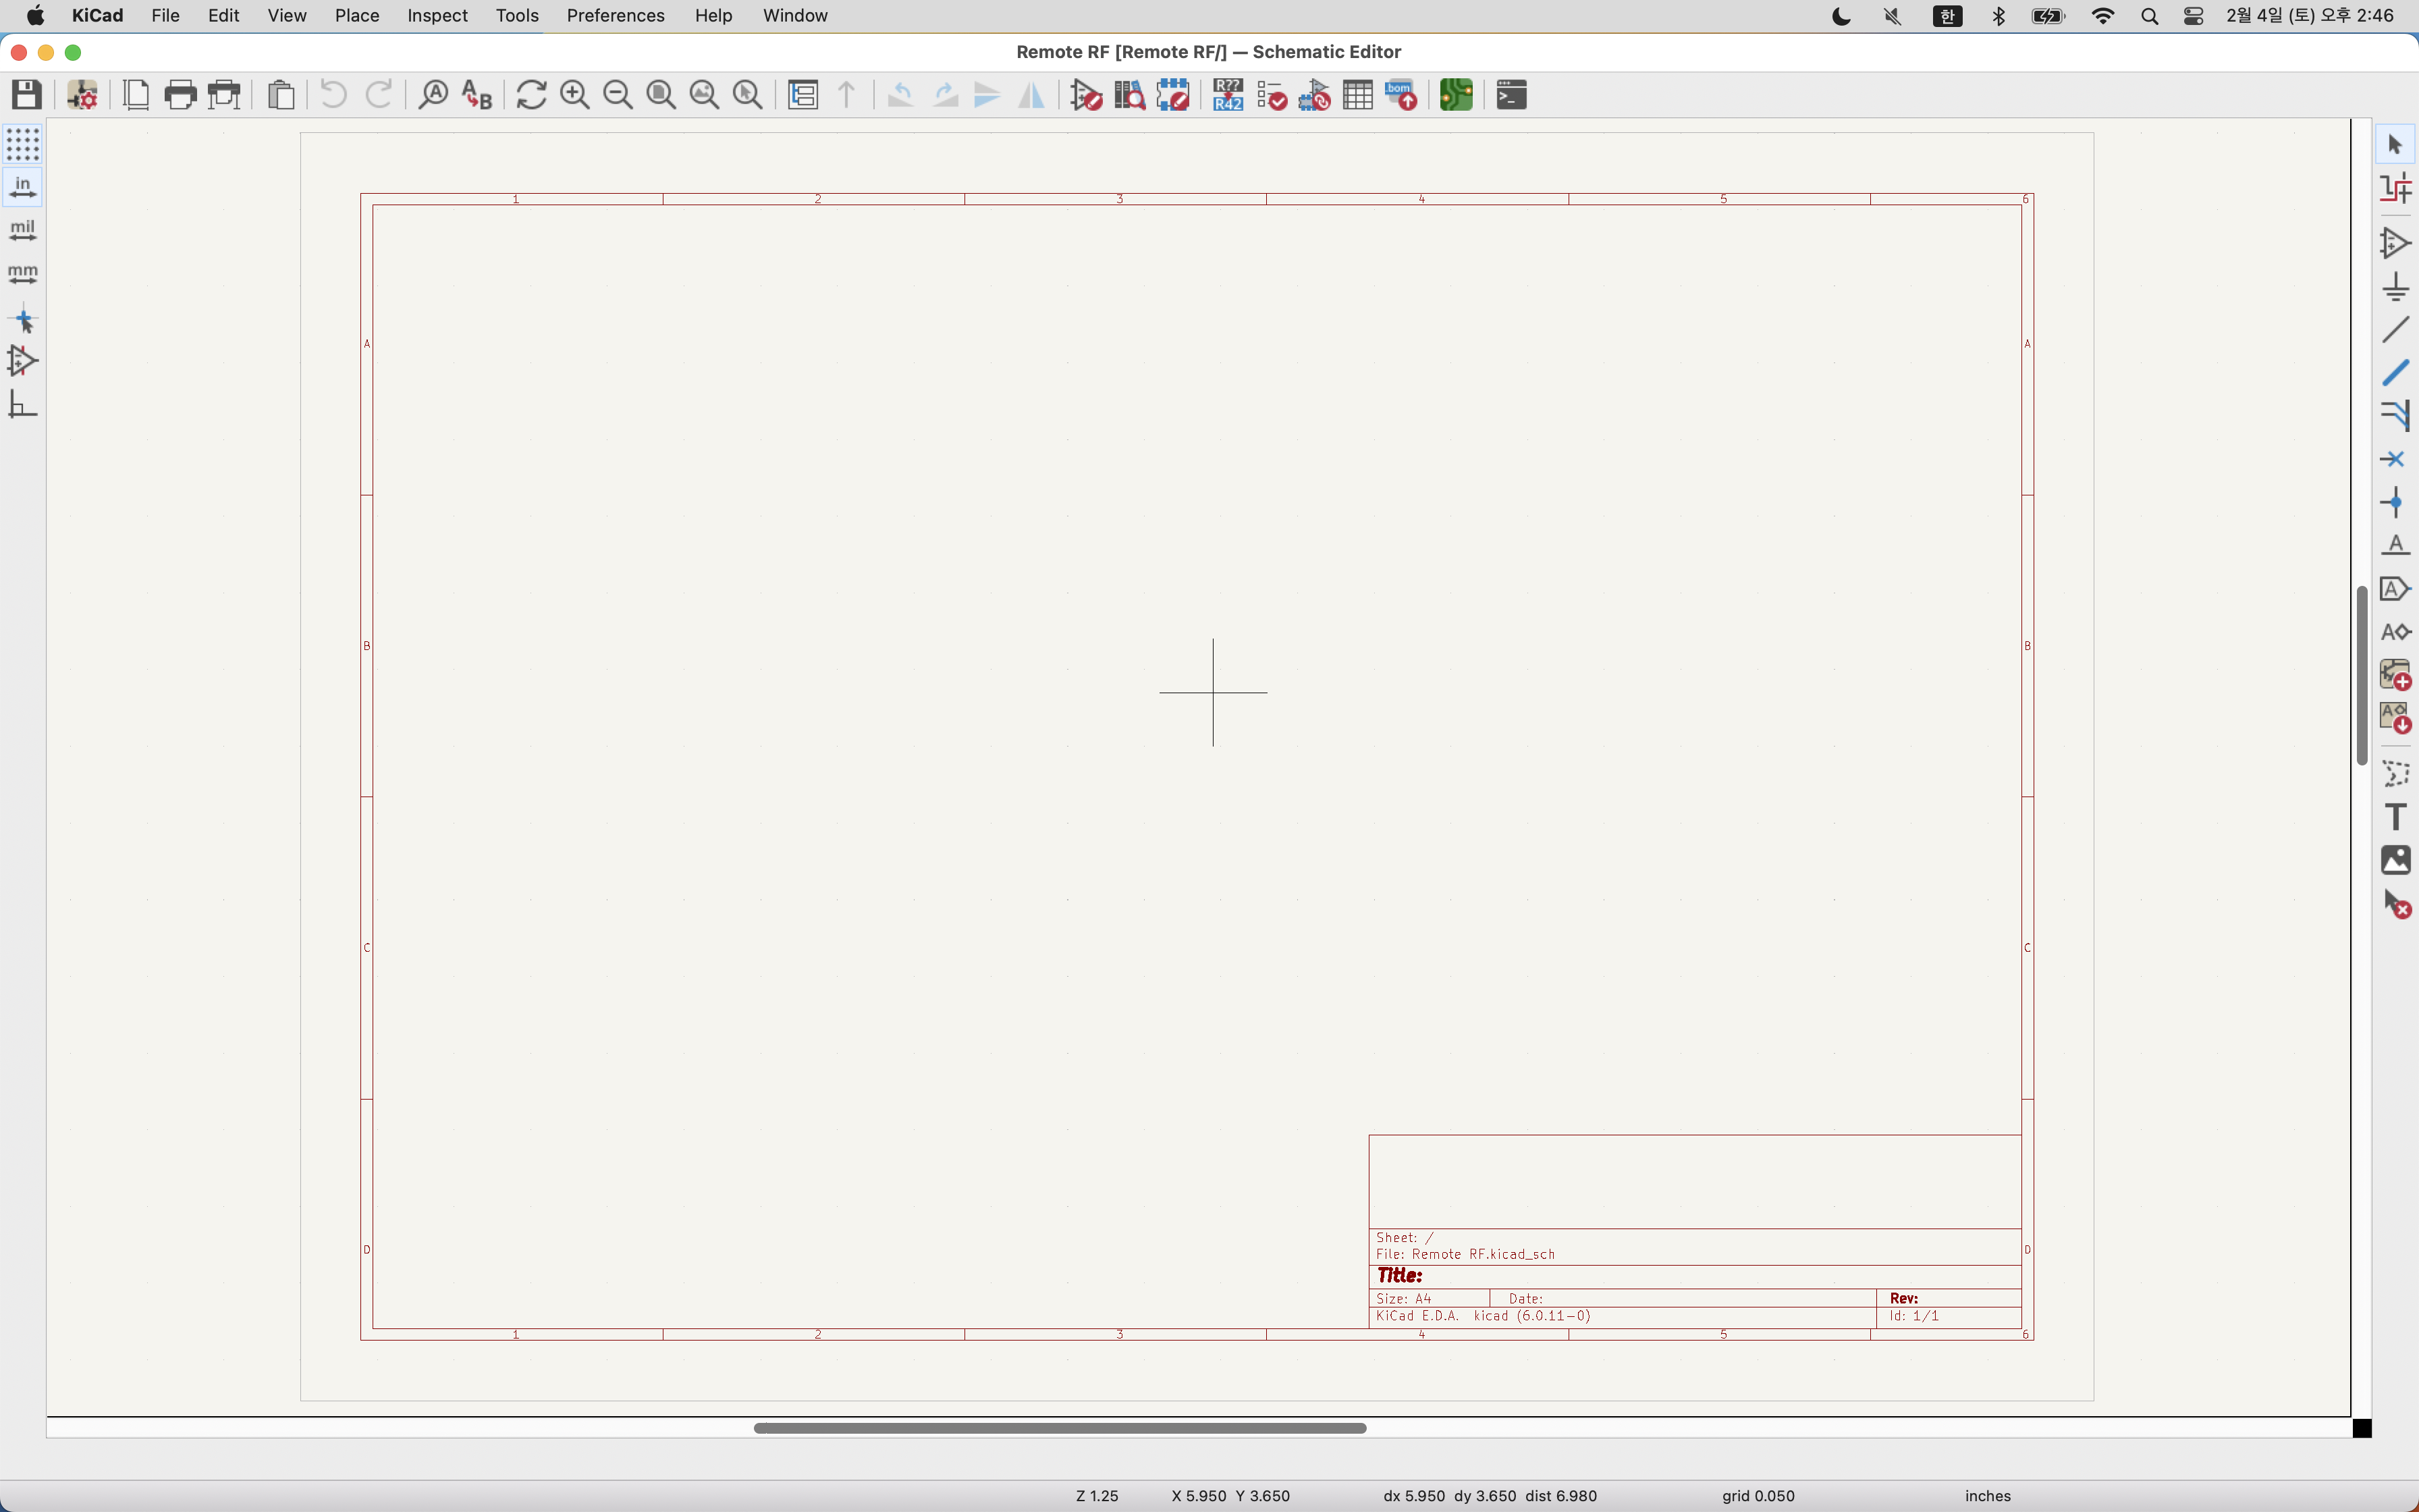Click the horizontal scrollbar thumb
The image size is (2419, 1512).
pyautogui.click(x=1060, y=1428)
